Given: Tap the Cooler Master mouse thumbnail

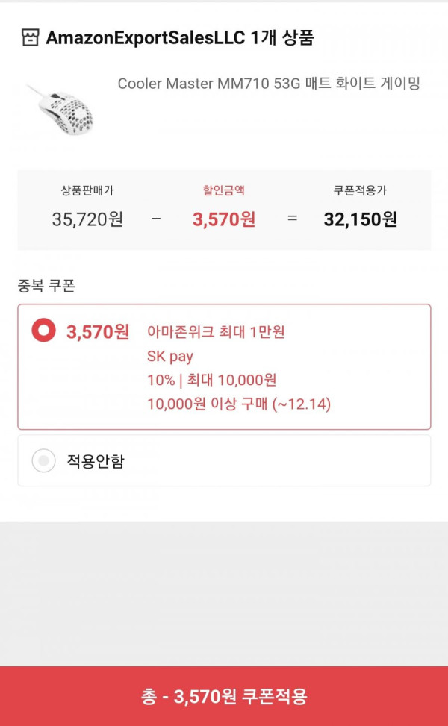Looking at the screenshot, I should (x=62, y=110).
